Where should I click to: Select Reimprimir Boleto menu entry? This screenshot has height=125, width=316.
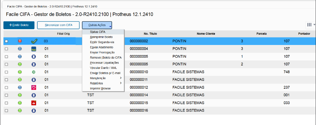103,37
